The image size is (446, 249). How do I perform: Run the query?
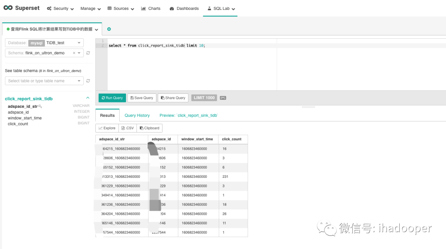pyautogui.click(x=112, y=98)
